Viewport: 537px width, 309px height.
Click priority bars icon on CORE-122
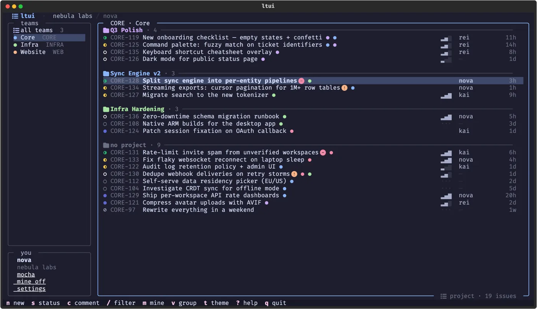(446, 167)
